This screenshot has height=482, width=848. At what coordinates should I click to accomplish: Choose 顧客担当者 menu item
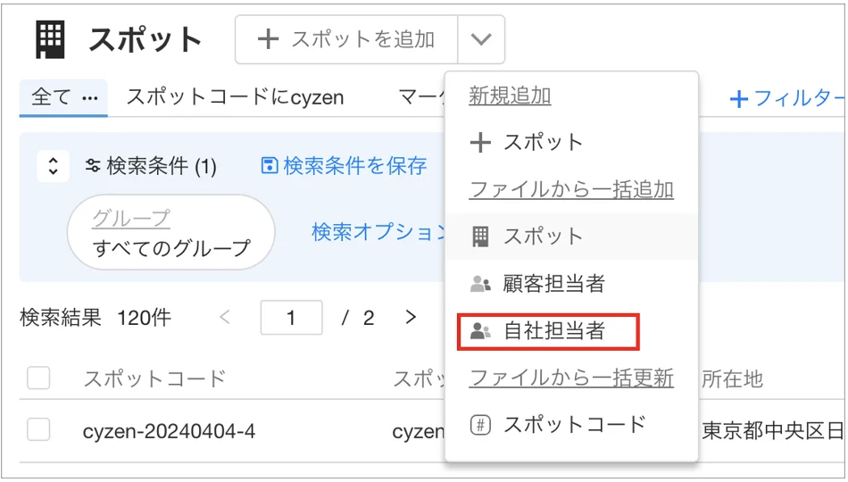[571, 284]
